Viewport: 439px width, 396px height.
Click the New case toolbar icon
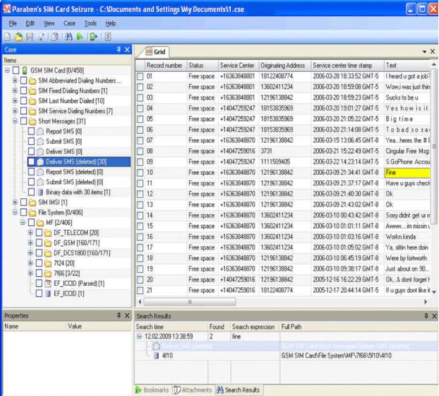(x=8, y=37)
